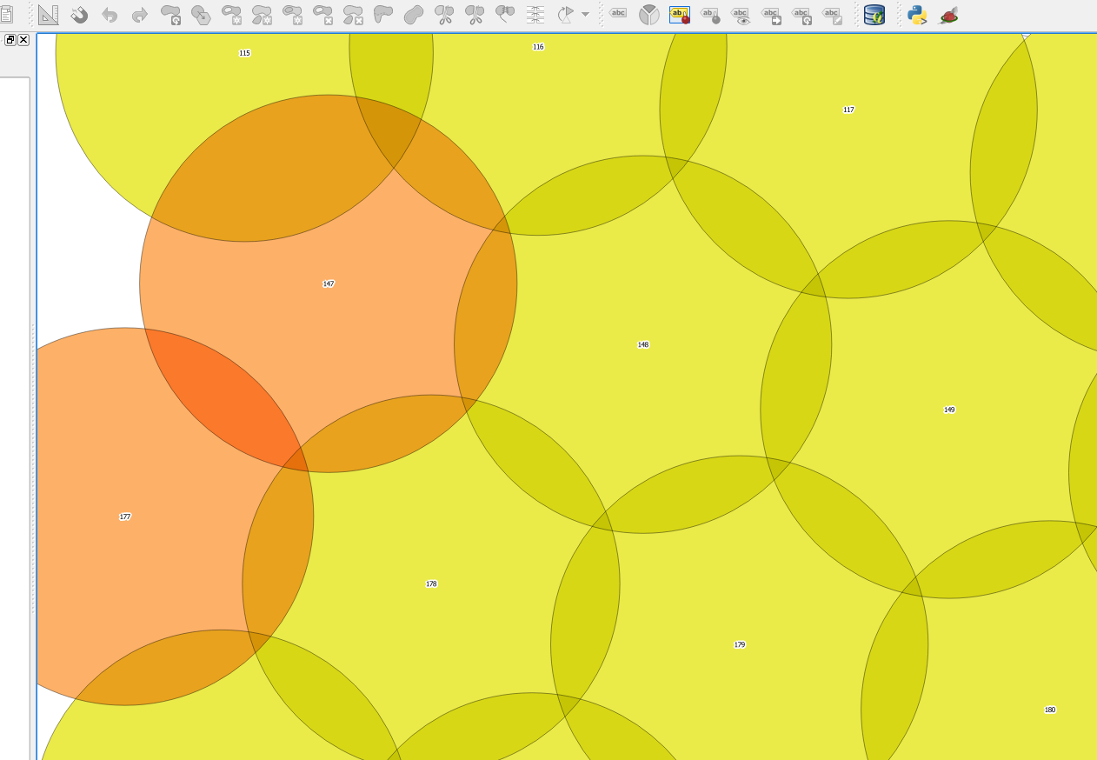The width and height of the screenshot is (1097, 760).
Task: Click map label 148
Action: click(643, 345)
